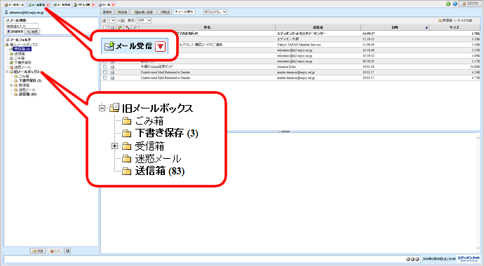This screenshot has width=484, height=266.
Task: Sort by the attachment paperclip column icon
Action: coord(135,28)
